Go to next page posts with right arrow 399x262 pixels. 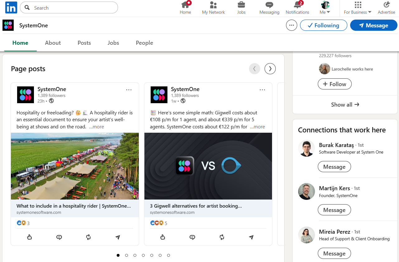tap(270, 69)
